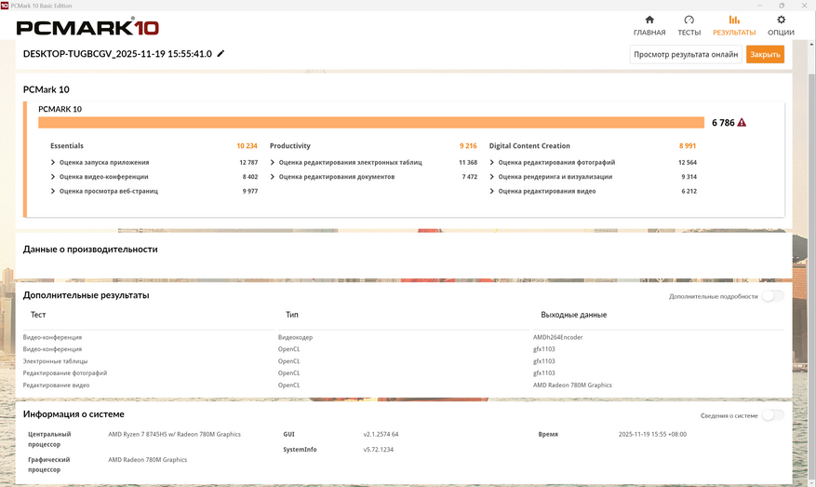Click the Видеокодер type cell
Image resolution: width=816 pixels, height=487 pixels.
295,337
